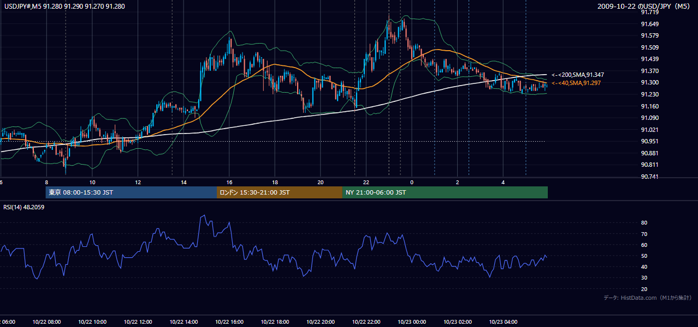Click RSI scale value 80
698x327 pixels.
tap(644, 223)
